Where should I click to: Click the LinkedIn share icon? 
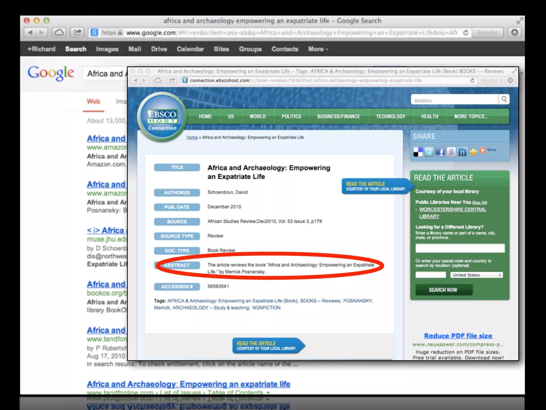[462, 152]
